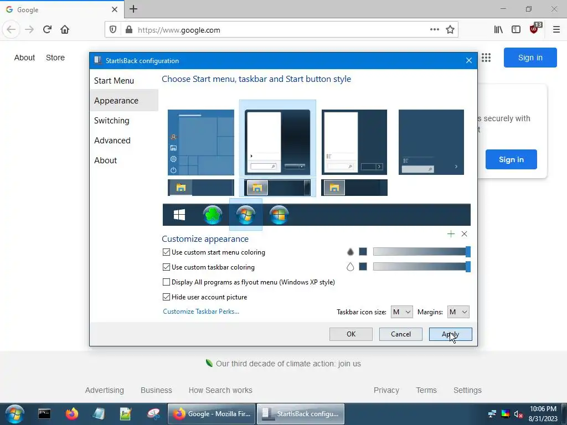The image size is (567, 425).
Task: Pick the start menu color swatch
Action: coord(363,252)
